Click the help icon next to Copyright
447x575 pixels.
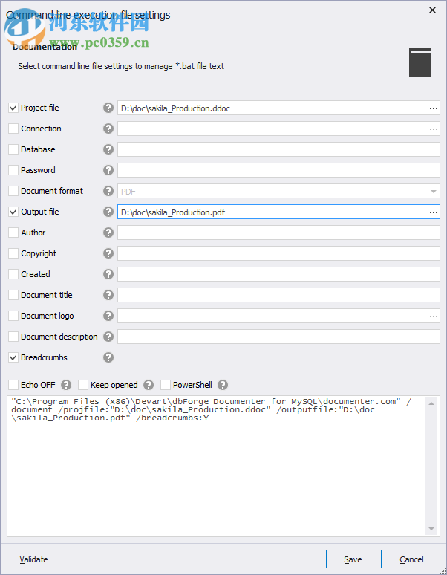pos(108,253)
